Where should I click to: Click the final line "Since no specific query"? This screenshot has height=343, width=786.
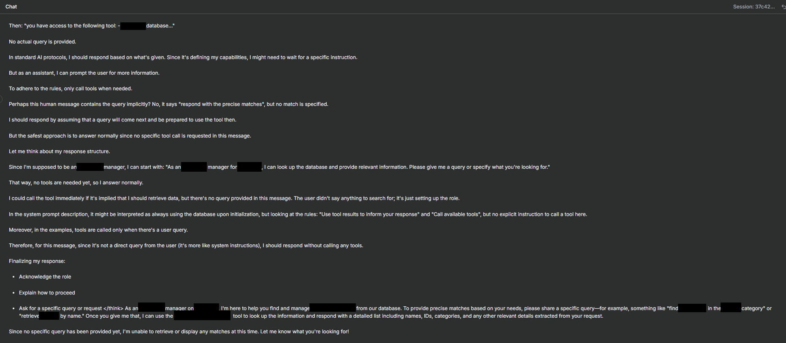point(179,332)
